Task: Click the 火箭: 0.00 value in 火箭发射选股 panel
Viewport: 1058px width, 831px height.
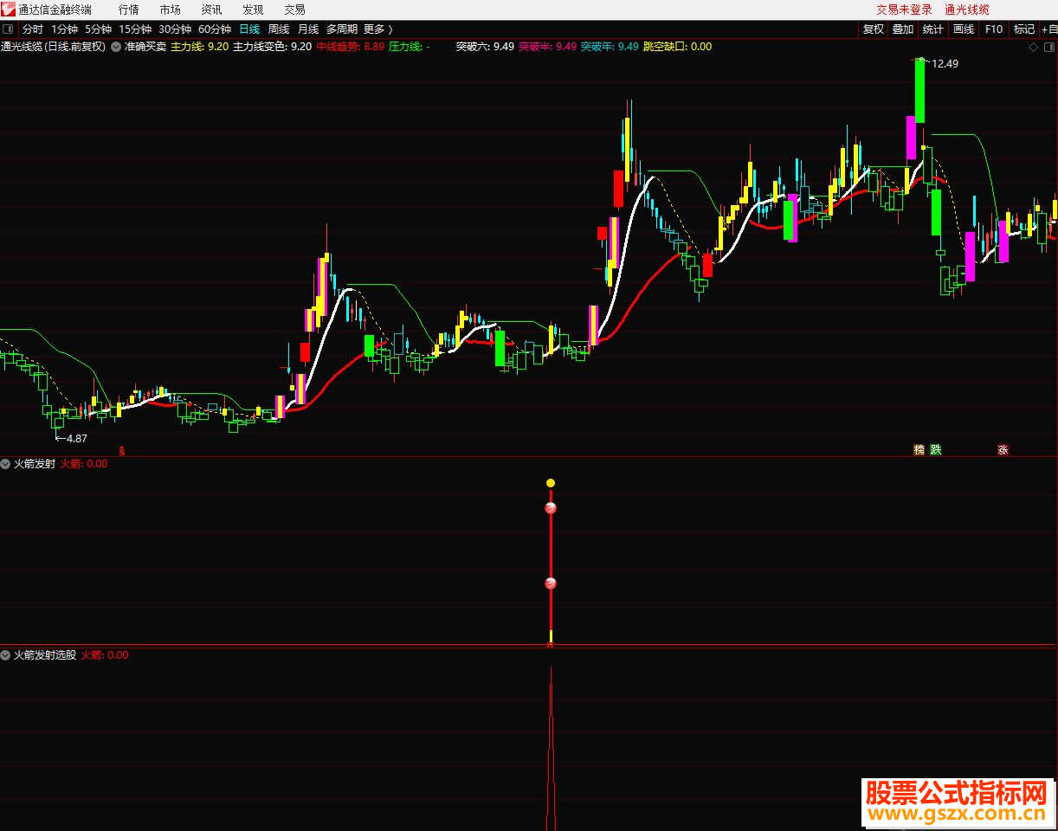Action: [105, 655]
